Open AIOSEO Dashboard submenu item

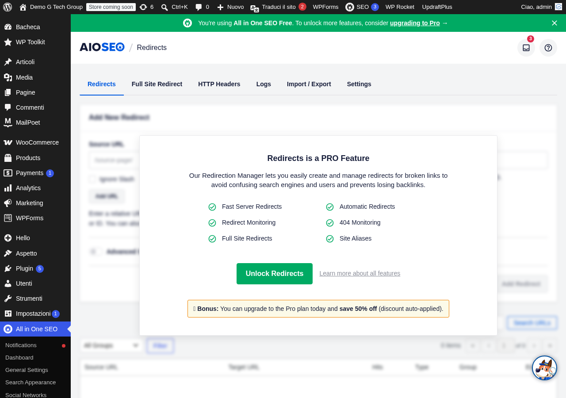35,358
